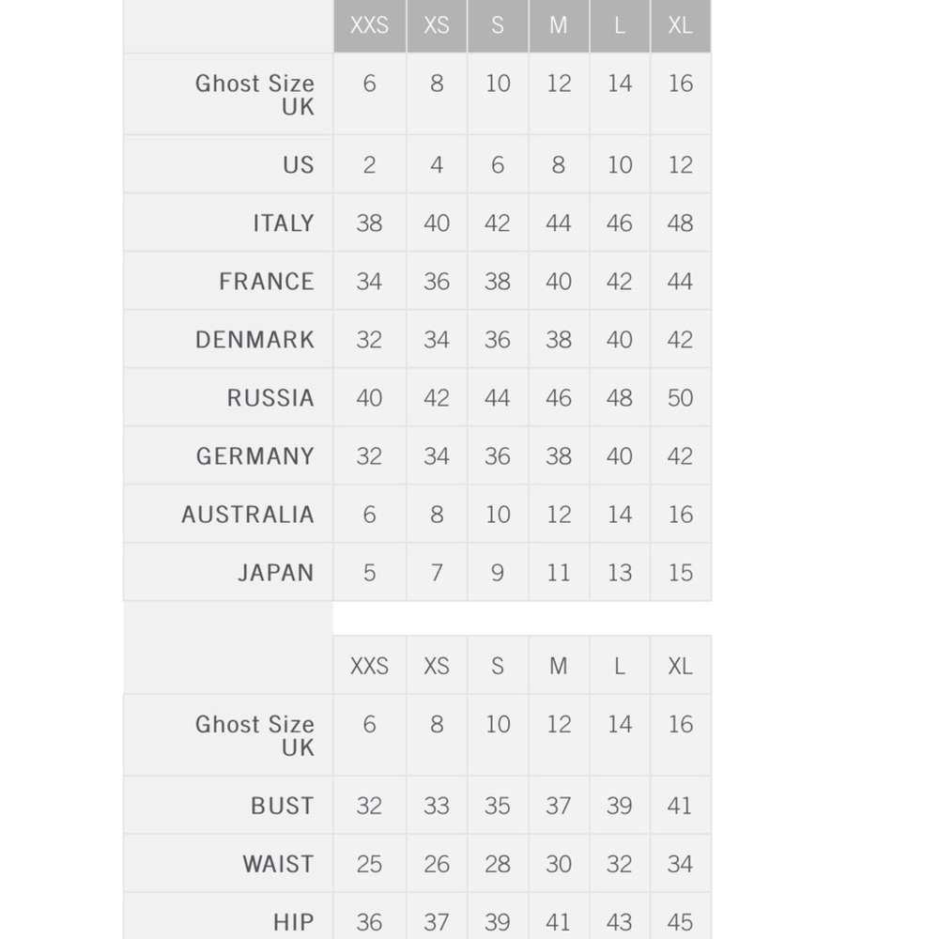939x939 pixels.
Task: Click the waist measurement 28 for S
Action: coord(498,864)
